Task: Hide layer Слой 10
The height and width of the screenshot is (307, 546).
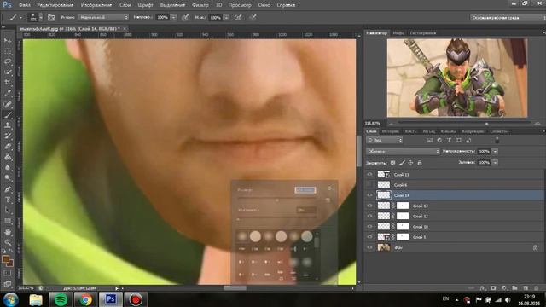Action: 369,227
